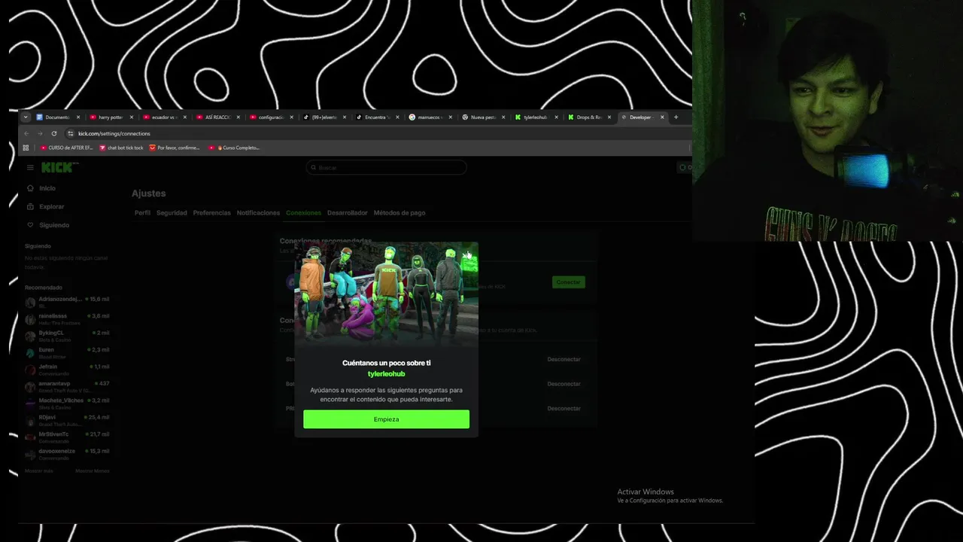
Task: Open bookmark CURSO de AFTER EF...
Action: point(66,148)
